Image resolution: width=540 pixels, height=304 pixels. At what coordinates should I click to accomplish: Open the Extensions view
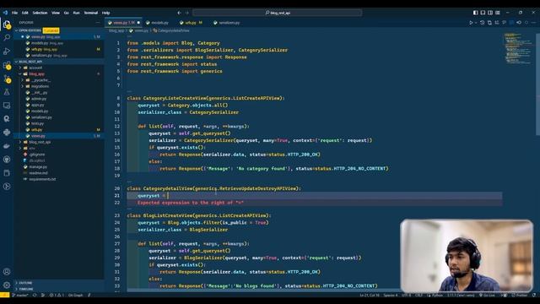click(7, 65)
